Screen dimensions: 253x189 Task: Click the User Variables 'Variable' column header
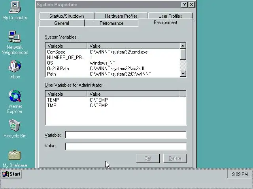[66, 94]
